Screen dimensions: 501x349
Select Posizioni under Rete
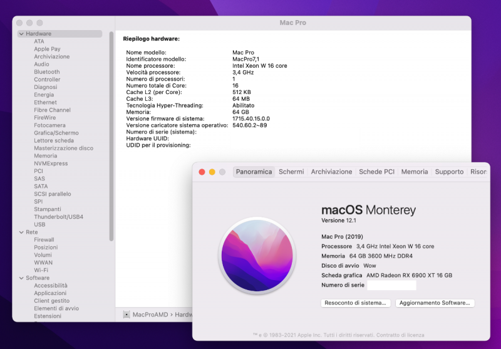pos(46,247)
